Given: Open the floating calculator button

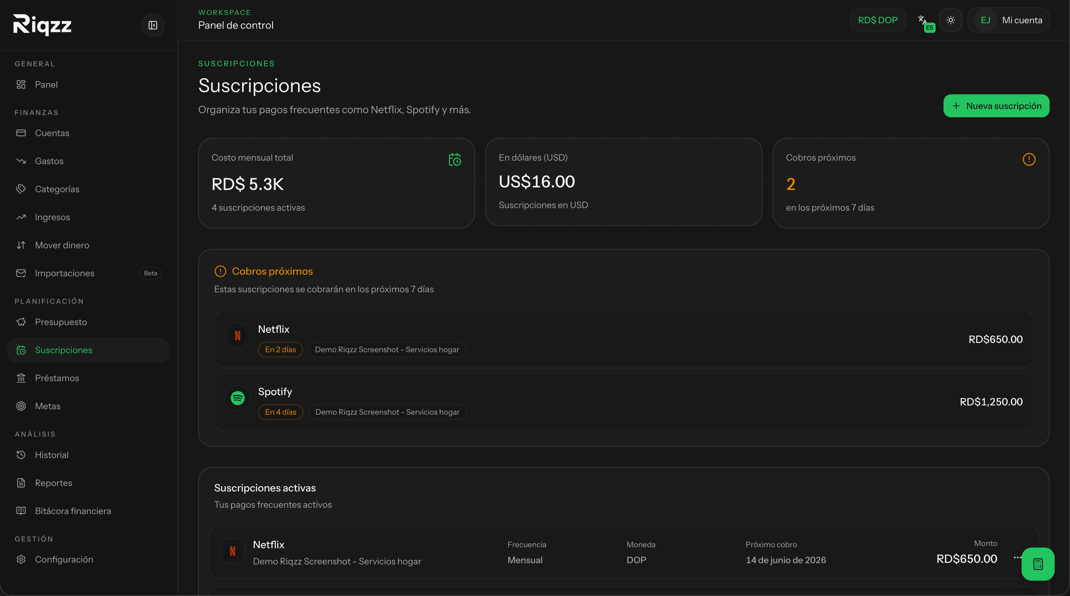Looking at the screenshot, I should coord(1037,564).
